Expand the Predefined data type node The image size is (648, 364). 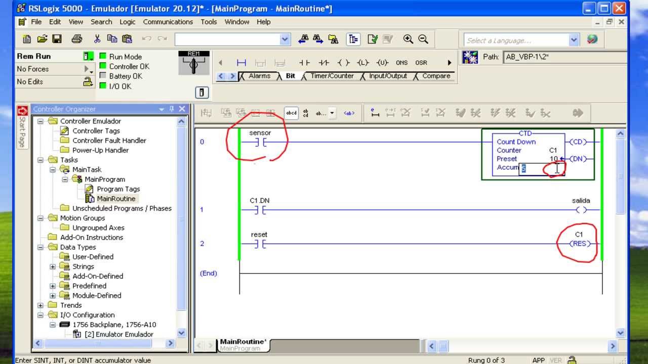[53, 286]
